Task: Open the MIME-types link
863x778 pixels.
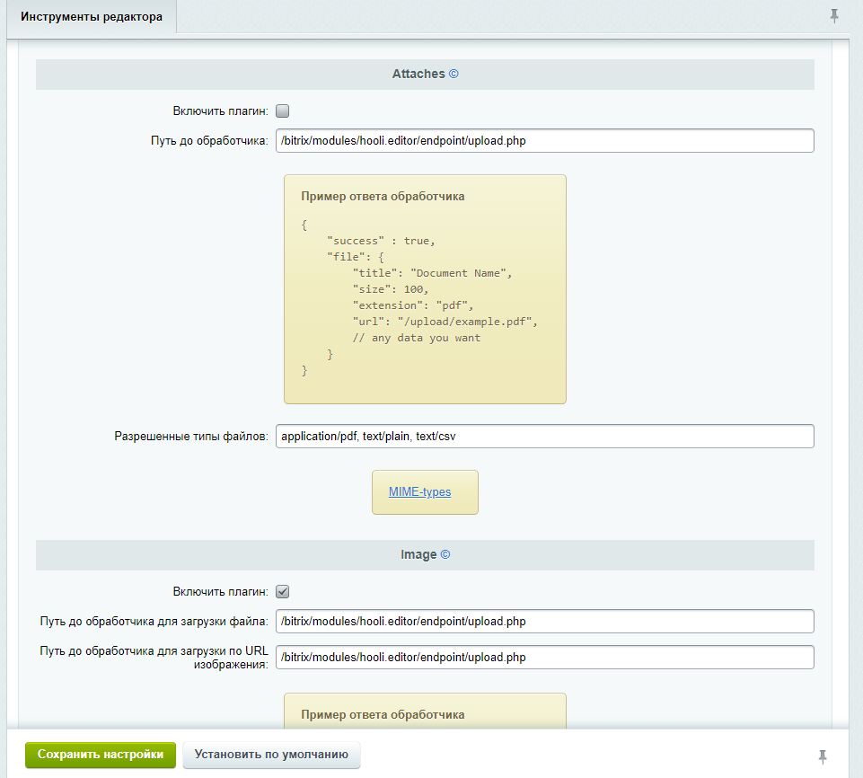Action: click(x=419, y=492)
